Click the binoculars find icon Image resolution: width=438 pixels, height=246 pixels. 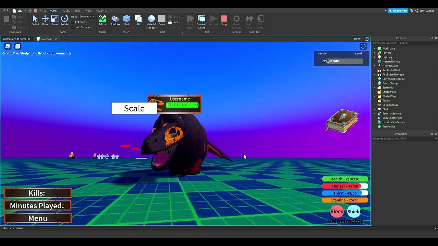[x=20, y=11]
